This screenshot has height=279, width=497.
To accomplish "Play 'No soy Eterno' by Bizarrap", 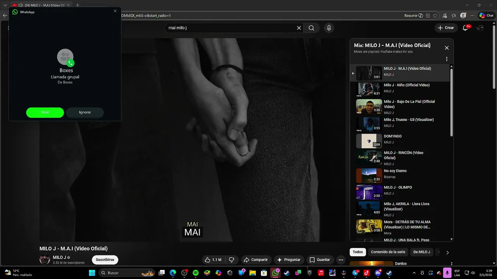I will (x=400, y=175).
